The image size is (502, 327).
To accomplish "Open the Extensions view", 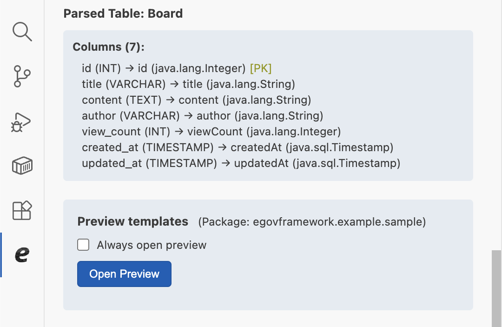I will (x=22, y=210).
